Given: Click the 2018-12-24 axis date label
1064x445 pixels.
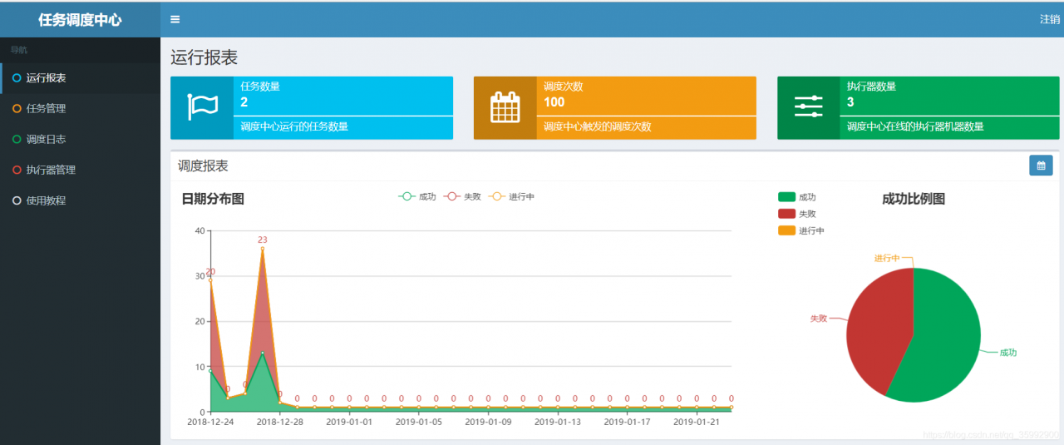Looking at the screenshot, I should 210,422.
